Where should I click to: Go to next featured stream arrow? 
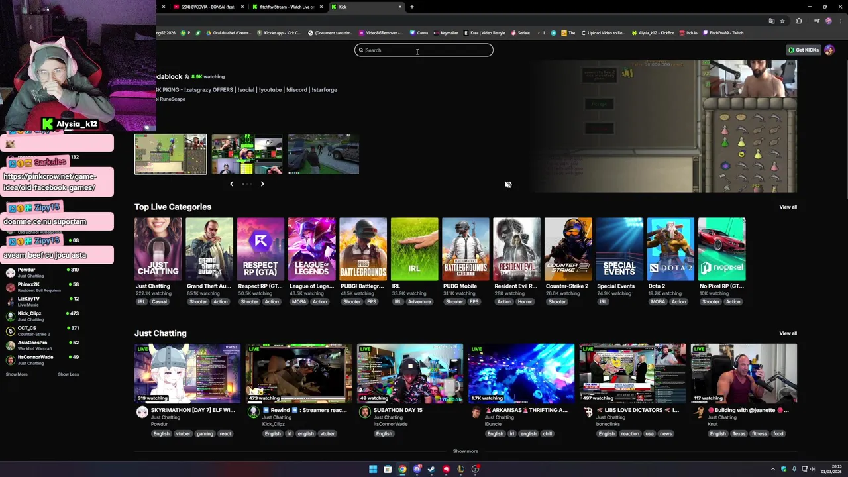262,184
